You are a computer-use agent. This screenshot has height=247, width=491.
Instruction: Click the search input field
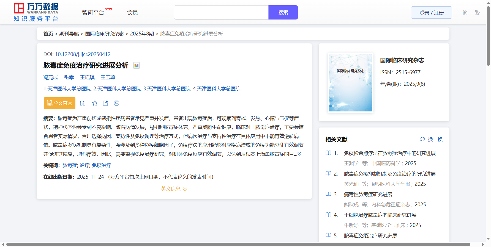[221, 12]
